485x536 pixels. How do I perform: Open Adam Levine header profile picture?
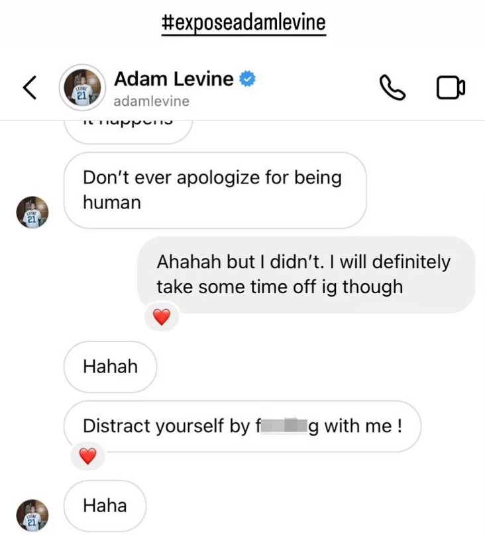tap(82, 87)
